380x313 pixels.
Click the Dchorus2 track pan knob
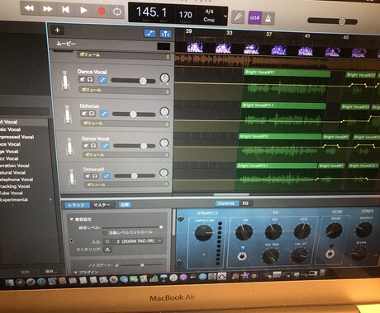[164, 173]
